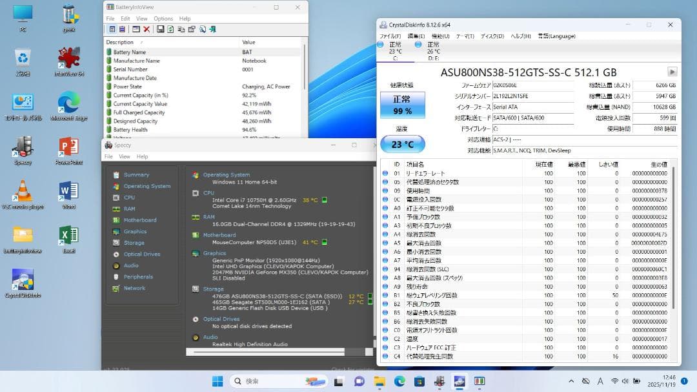The height and width of the screenshot is (392, 697).
Task: Click the refresh icon in BatteryInfoView toolbar
Action: (x=170, y=28)
